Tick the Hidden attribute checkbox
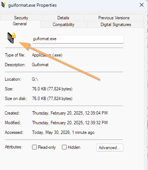Screen dimensions: 148x170 pos(64,147)
